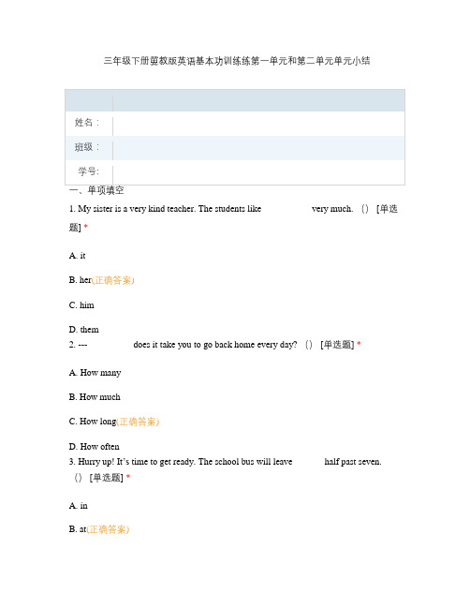This screenshot has height=608, width=470.
Task: Click question 2 text about going back home
Action: [215, 345]
